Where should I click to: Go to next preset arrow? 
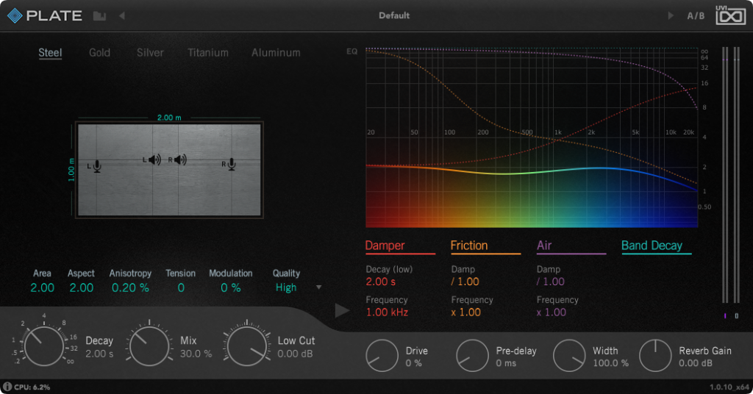coord(671,16)
